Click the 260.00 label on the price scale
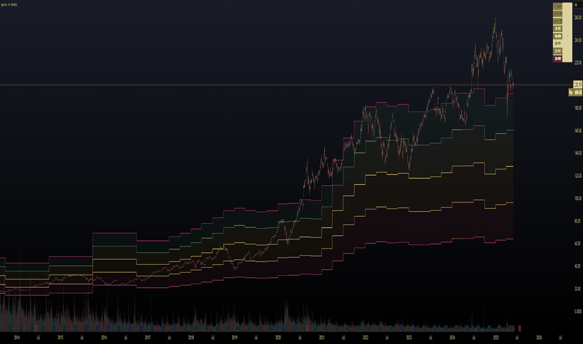Image resolution: width=583 pixels, height=344 pixels. tap(578, 18)
